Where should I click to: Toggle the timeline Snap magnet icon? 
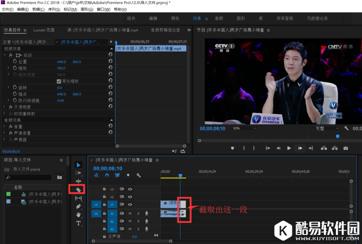tap(107, 175)
